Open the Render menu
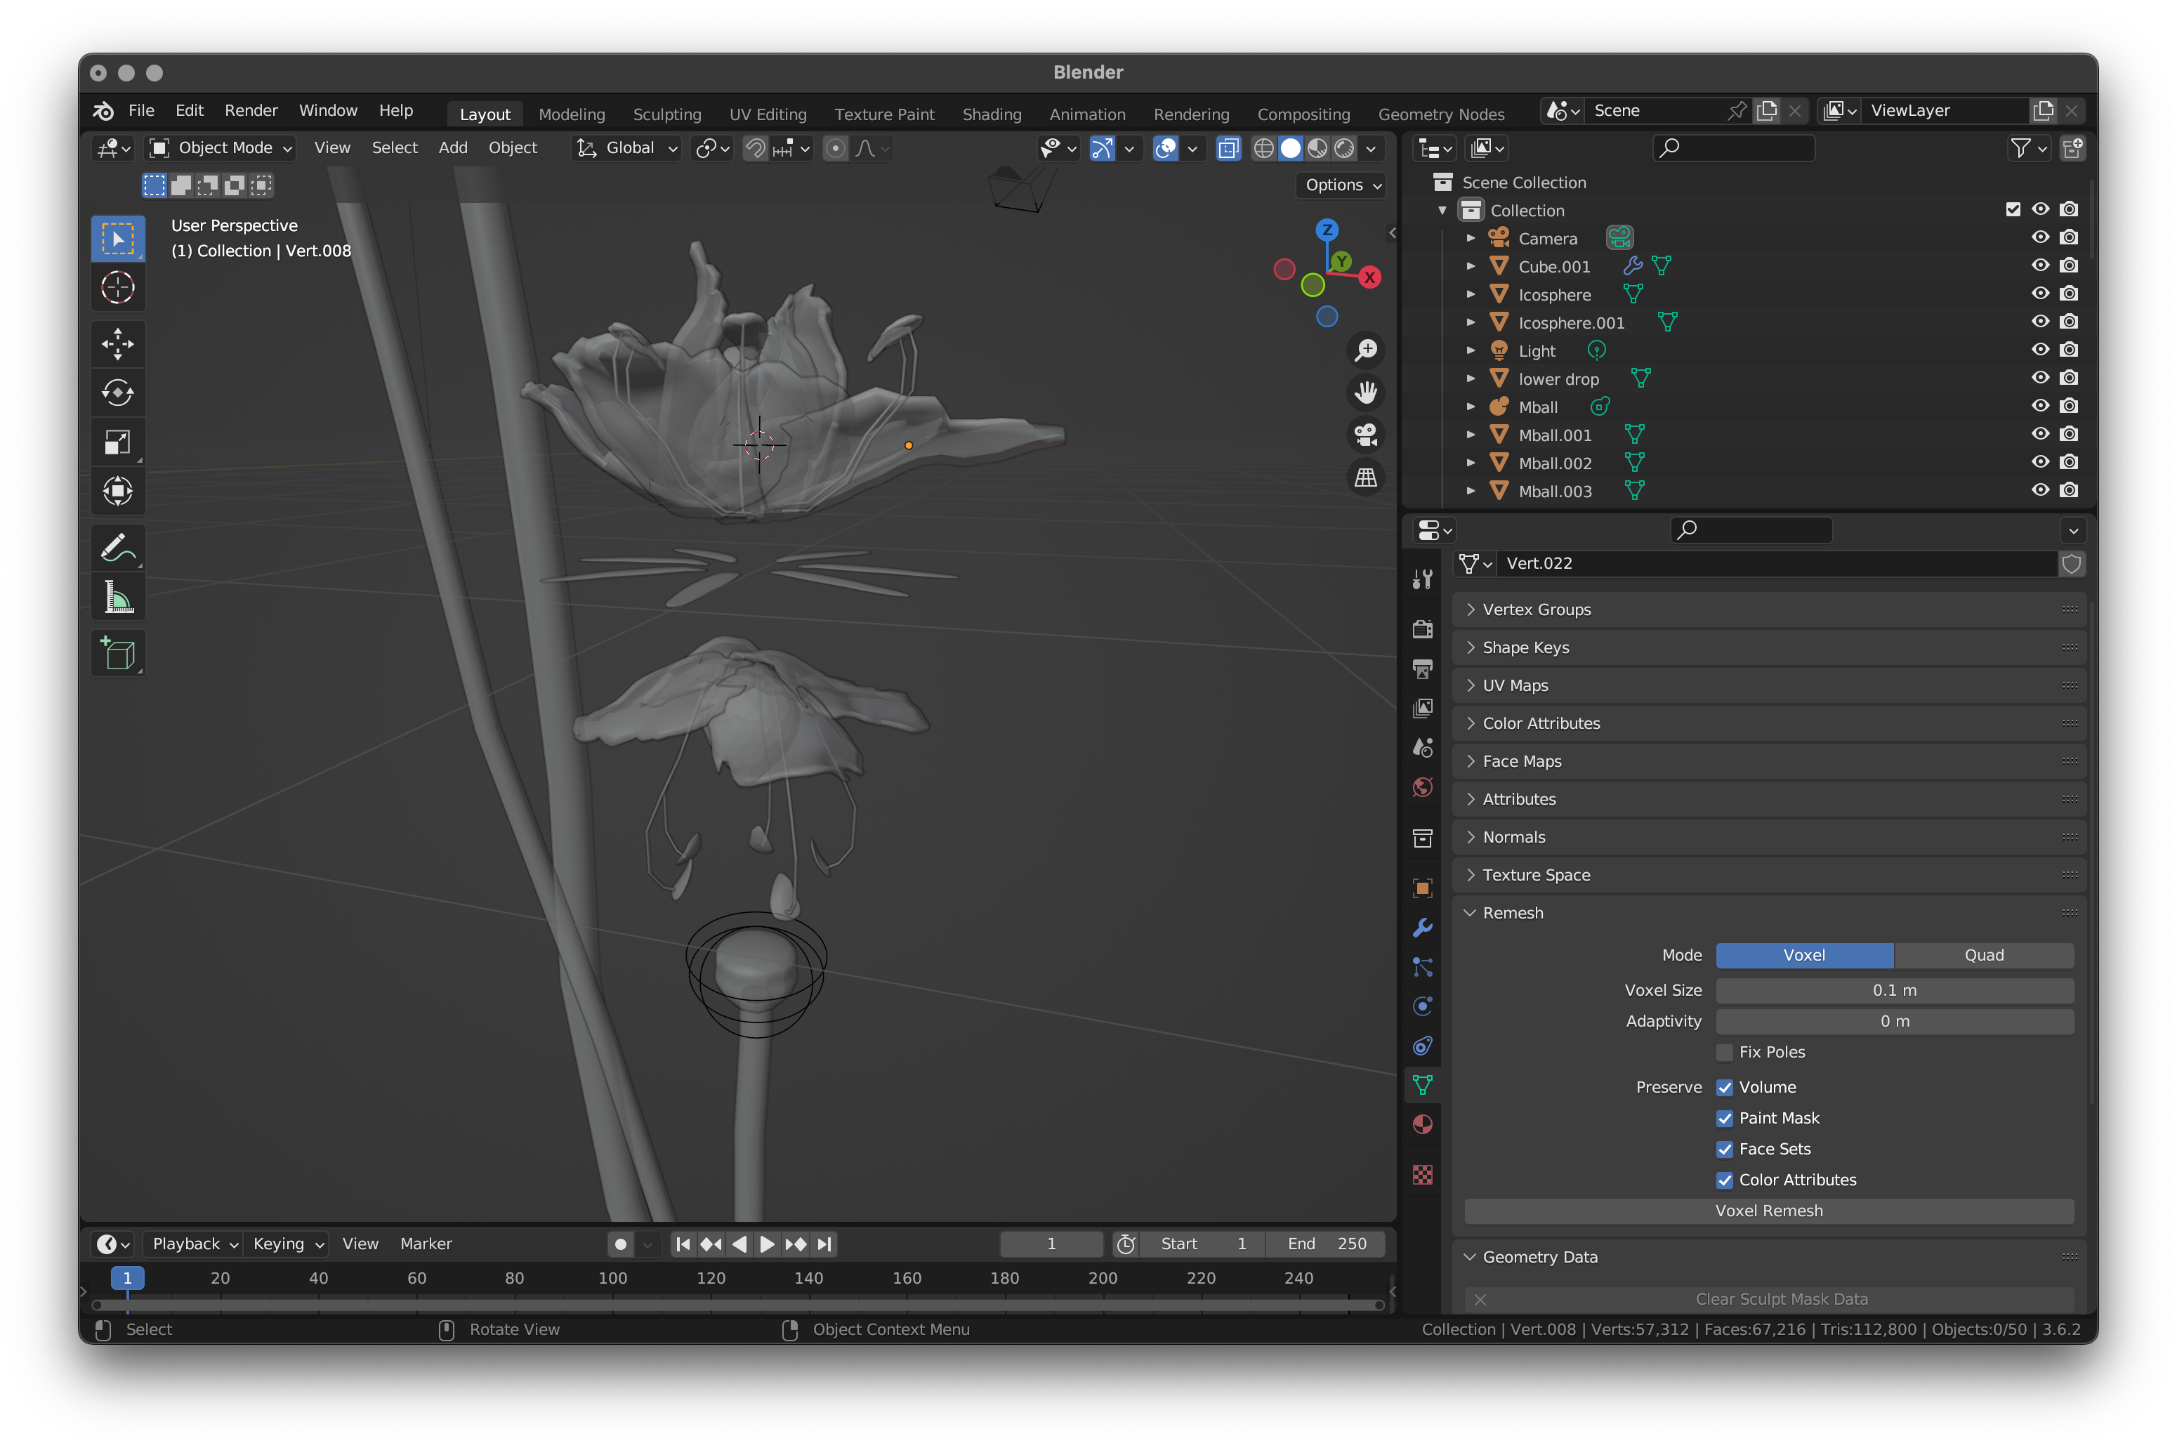The height and width of the screenshot is (1448, 2177). (250, 110)
